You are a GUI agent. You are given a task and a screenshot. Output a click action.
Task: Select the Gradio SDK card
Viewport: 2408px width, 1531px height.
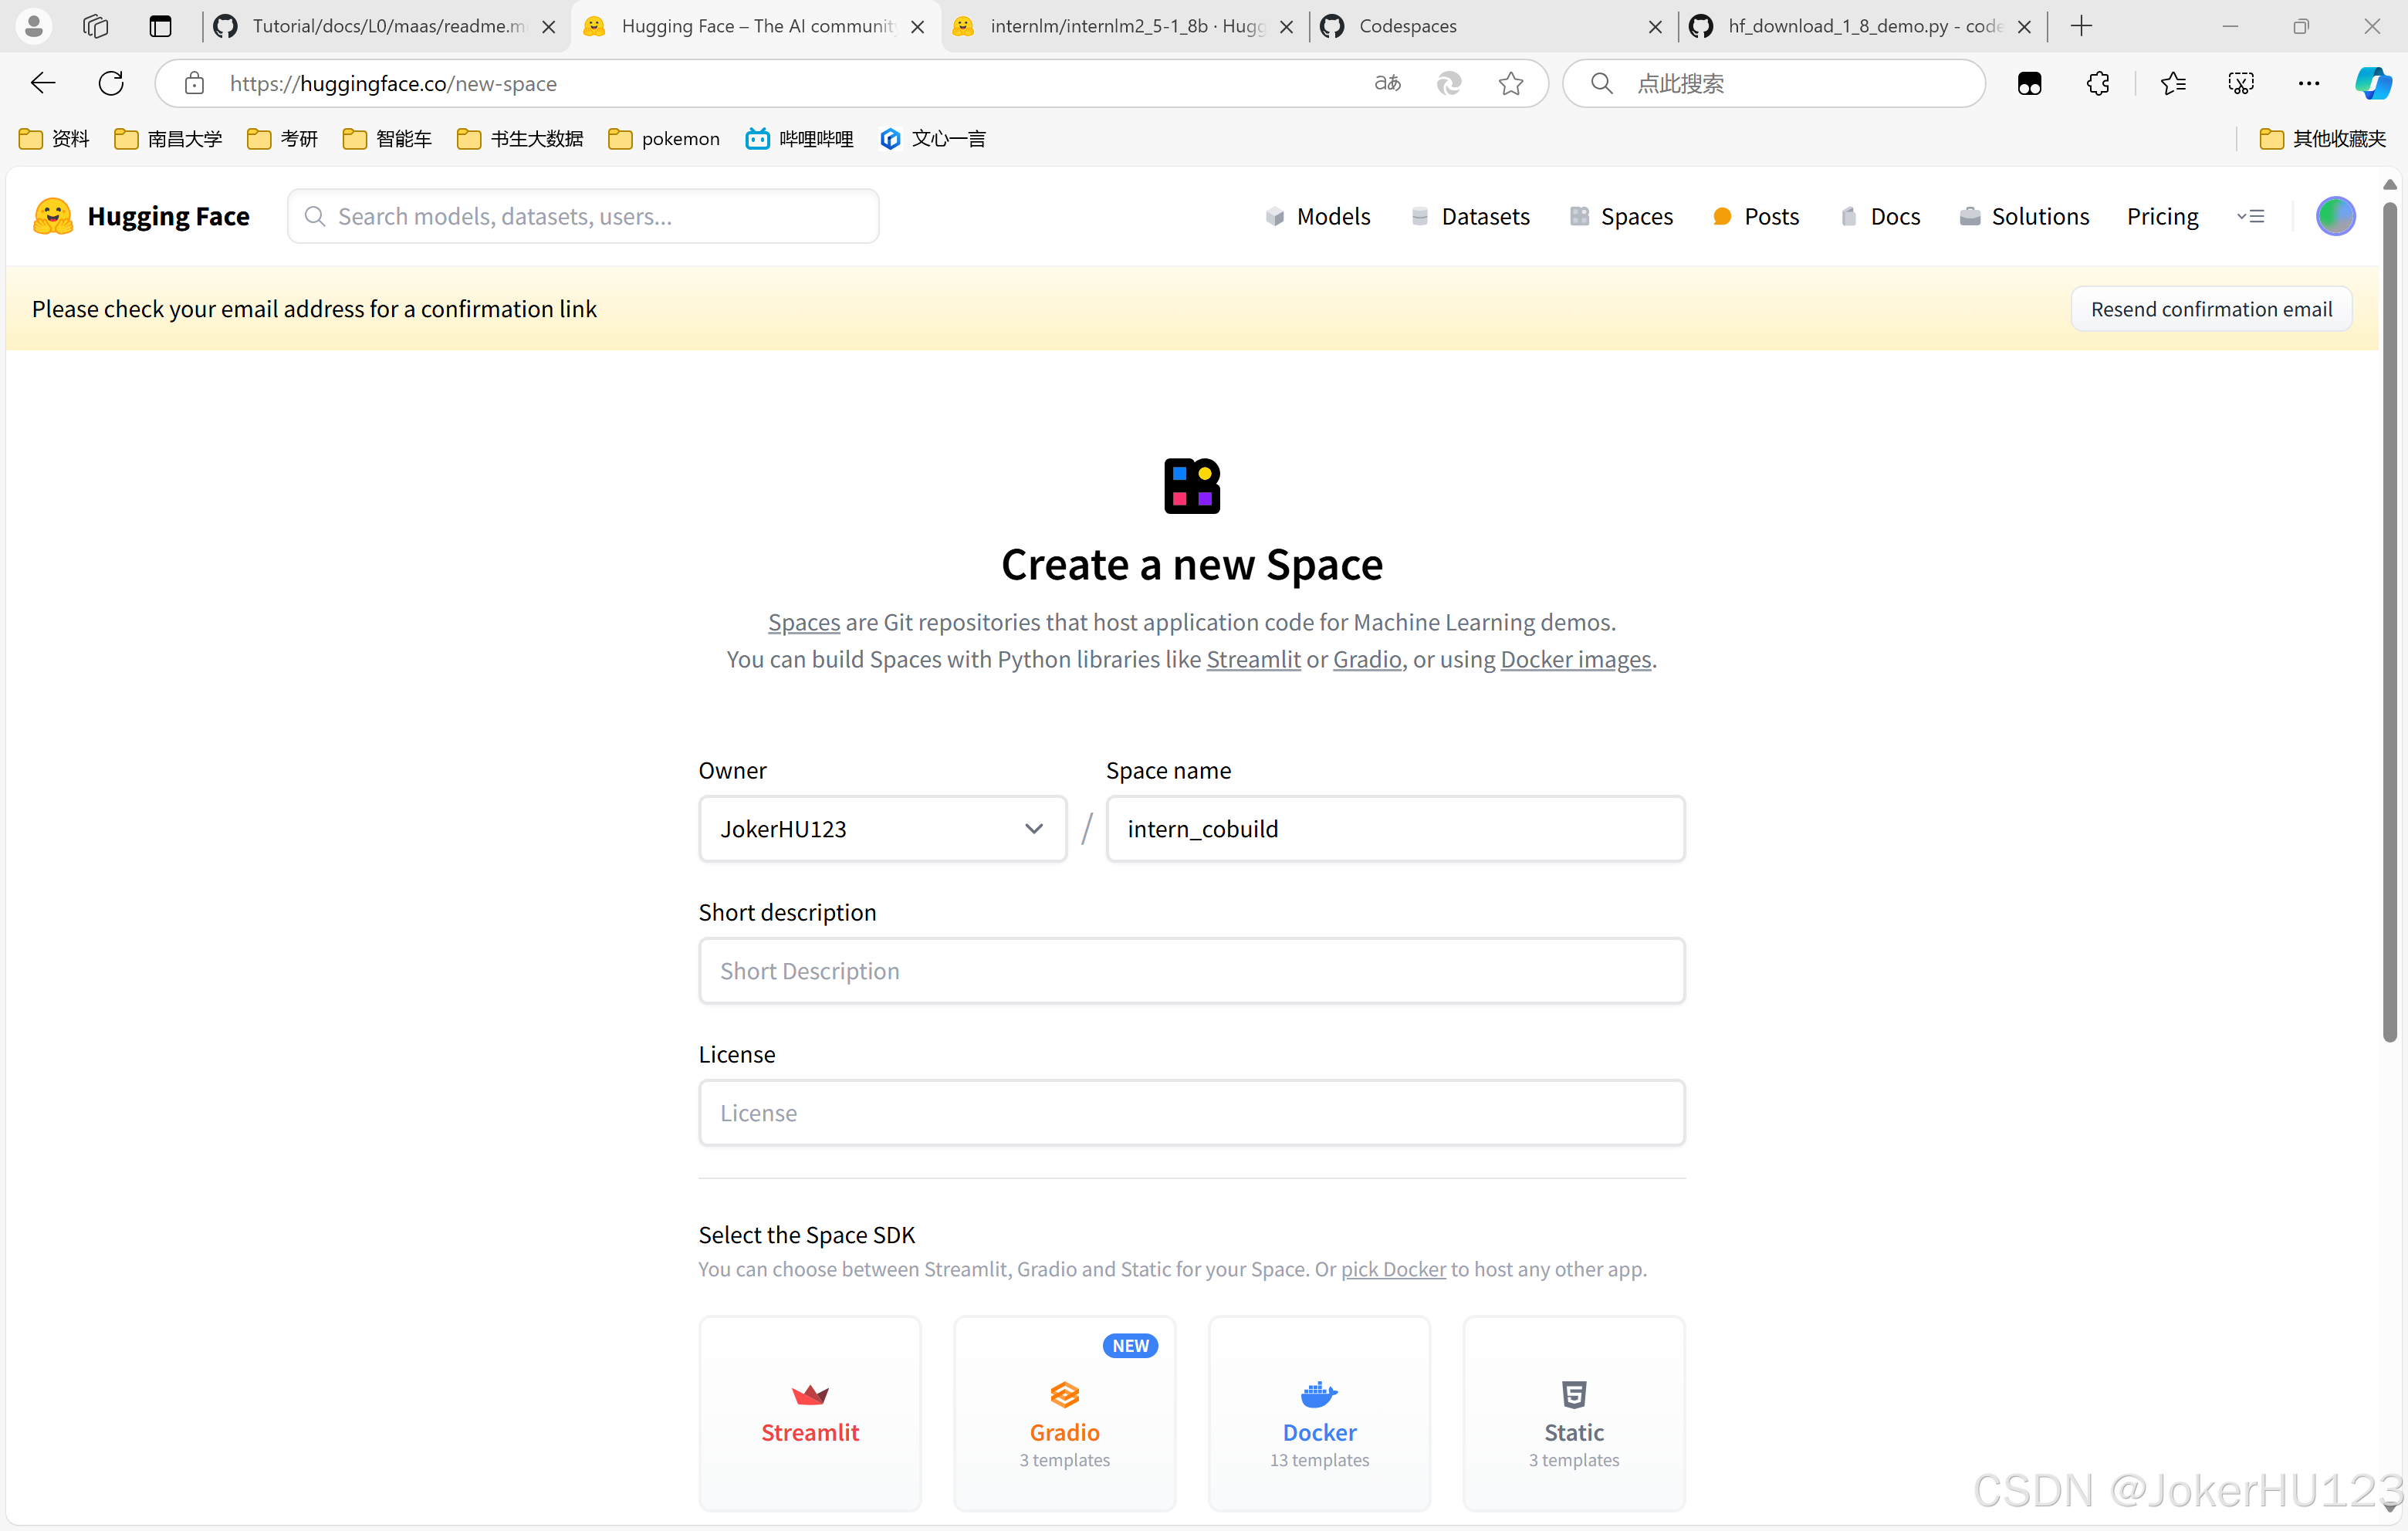[x=1064, y=1412]
